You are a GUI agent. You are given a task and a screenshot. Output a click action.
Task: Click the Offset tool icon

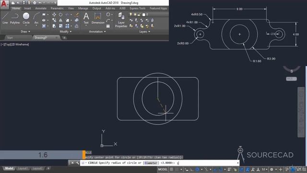click(77, 26)
